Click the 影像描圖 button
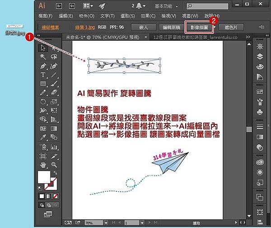Viewport: 271px width, 228px height. (x=200, y=27)
